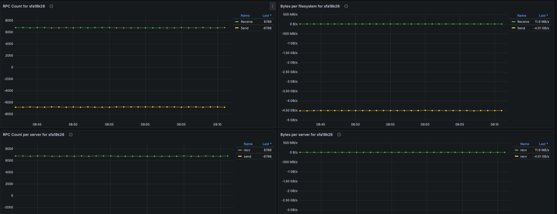This screenshot has height=214, width=557.
Task: Sort RPC Count legend by Last * column
Action: coord(267,16)
